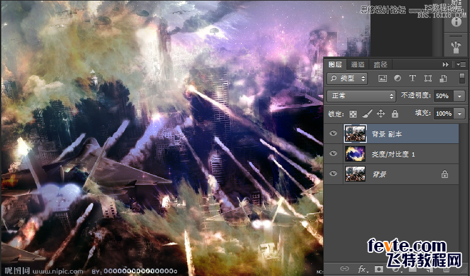Open the 类型 filter type dropdown
Image resolution: width=470 pixels, height=276 pixels.
pos(347,79)
